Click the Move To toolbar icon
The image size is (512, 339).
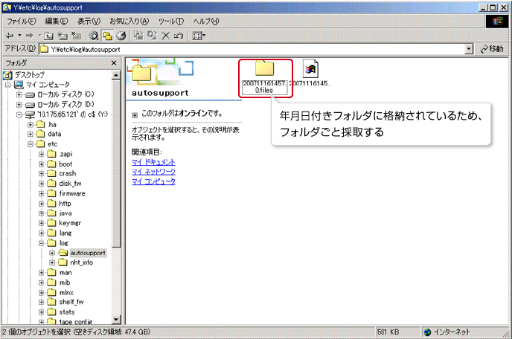tap(138, 36)
